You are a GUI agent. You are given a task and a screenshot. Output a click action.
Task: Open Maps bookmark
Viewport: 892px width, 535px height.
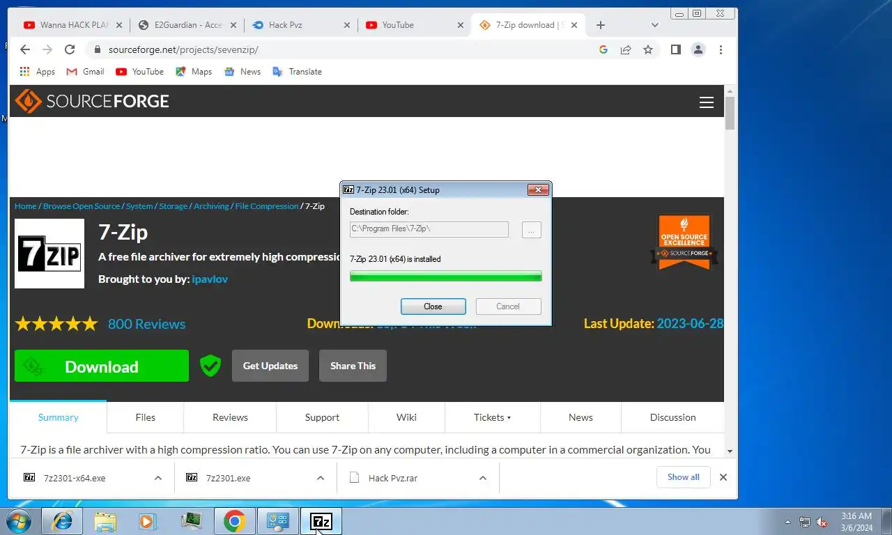tap(194, 72)
